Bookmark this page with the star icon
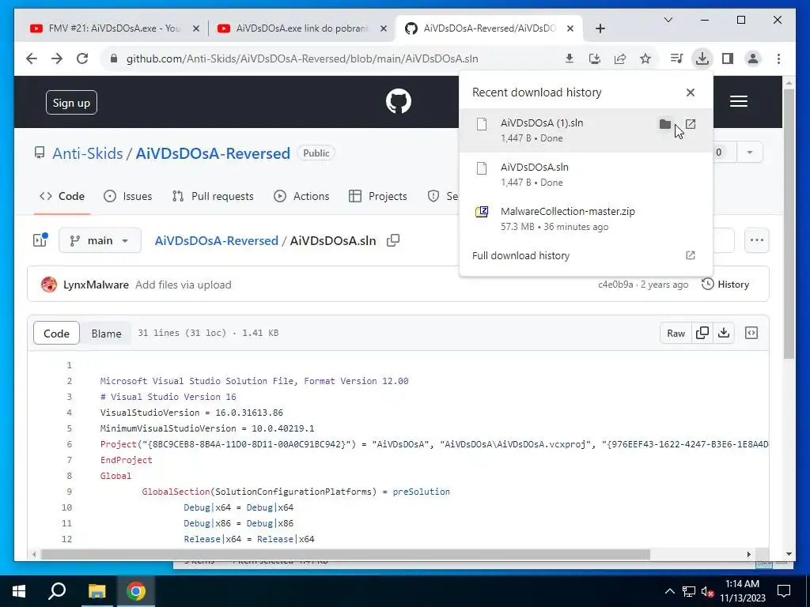This screenshot has width=810, height=607. point(645,58)
